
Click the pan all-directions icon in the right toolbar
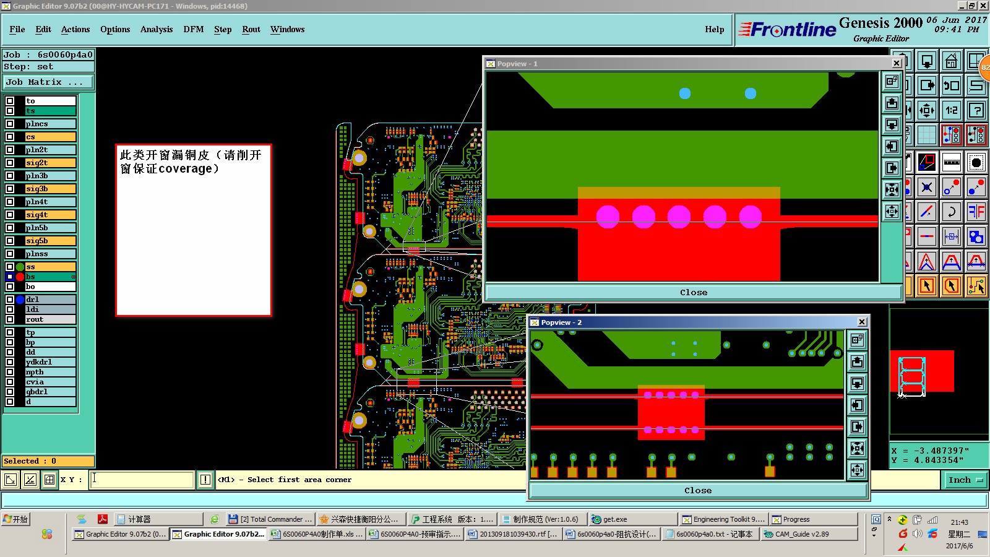(926, 110)
